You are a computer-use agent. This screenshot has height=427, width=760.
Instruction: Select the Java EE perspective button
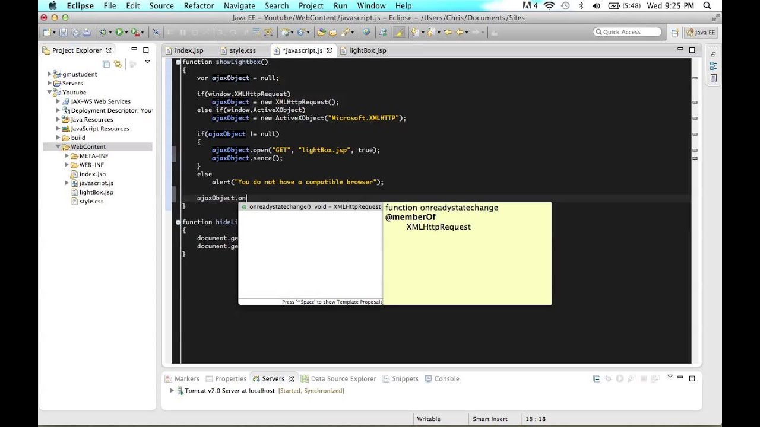[x=701, y=33]
